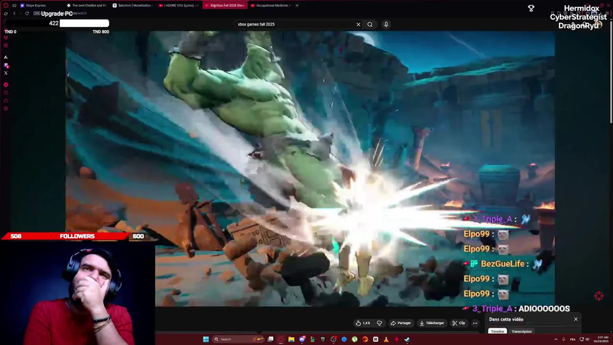Reload the current page
The image size is (613, 345).
27,13
